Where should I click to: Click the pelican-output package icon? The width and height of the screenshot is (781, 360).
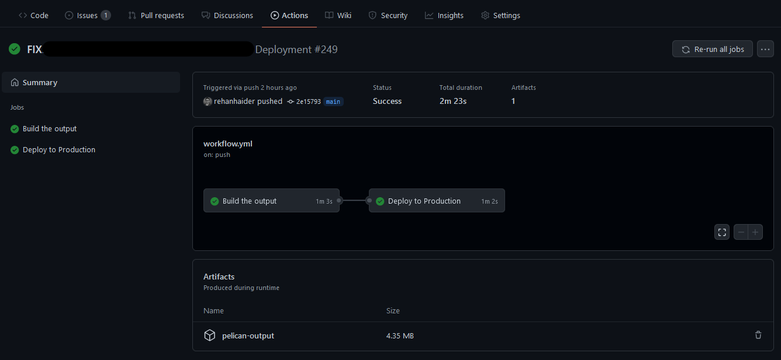pyautogui.click(x=210, y=335)
